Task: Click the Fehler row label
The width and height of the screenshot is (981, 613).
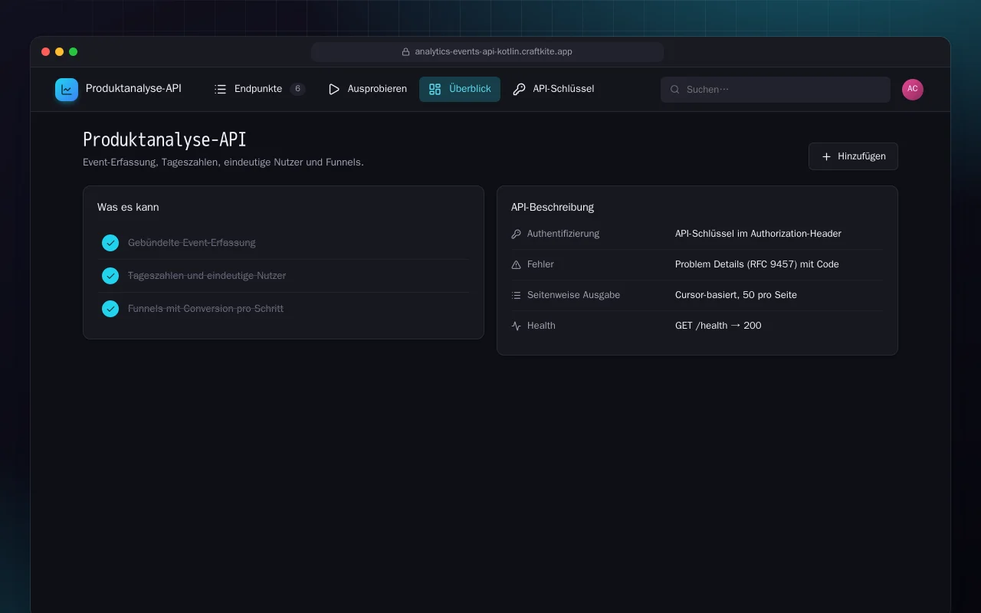Action: coord(540,264)
